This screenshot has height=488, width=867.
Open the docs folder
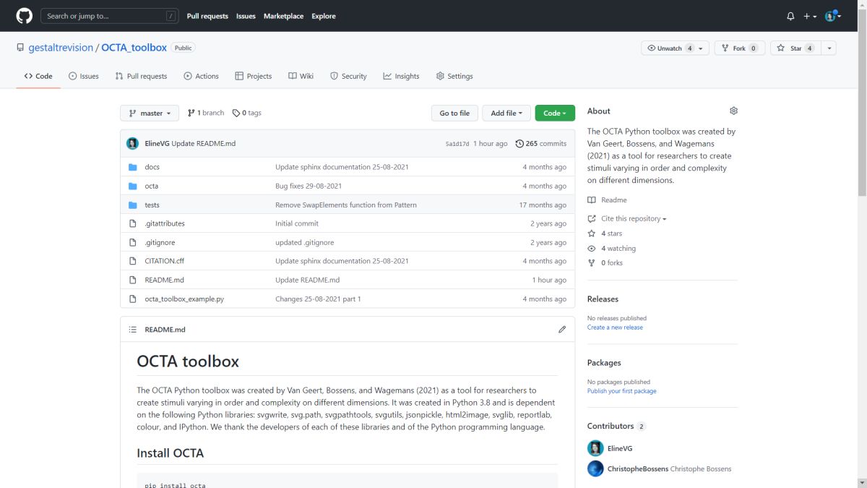(x=152, y=167)
